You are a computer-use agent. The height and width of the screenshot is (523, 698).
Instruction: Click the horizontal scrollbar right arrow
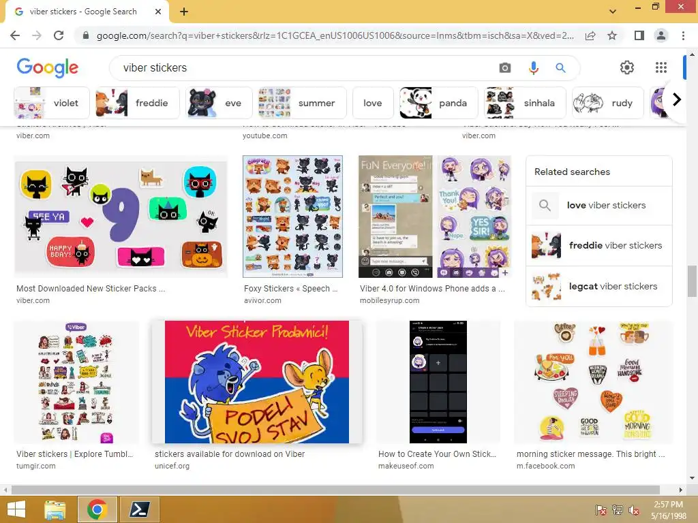[680, 490]
